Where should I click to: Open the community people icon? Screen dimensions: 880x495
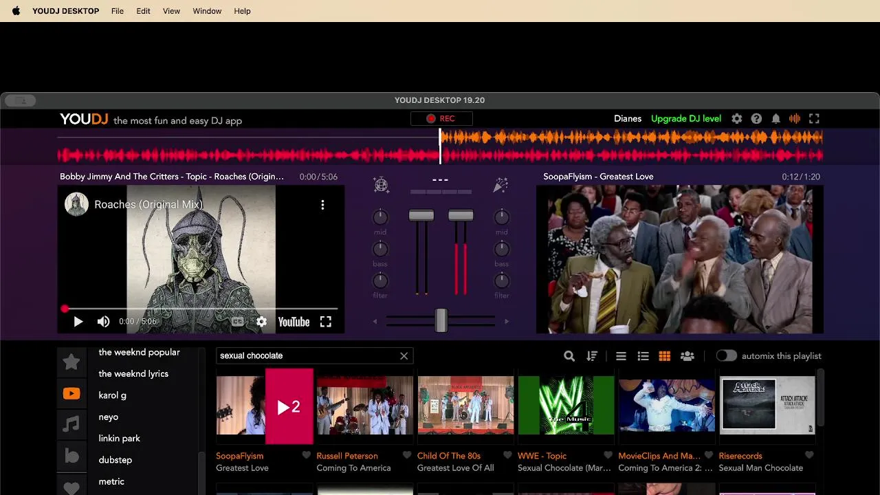tap(687, 356)
